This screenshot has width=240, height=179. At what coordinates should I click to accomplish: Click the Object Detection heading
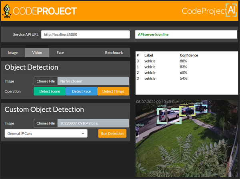pyautogui.click(x=31, y=67)
